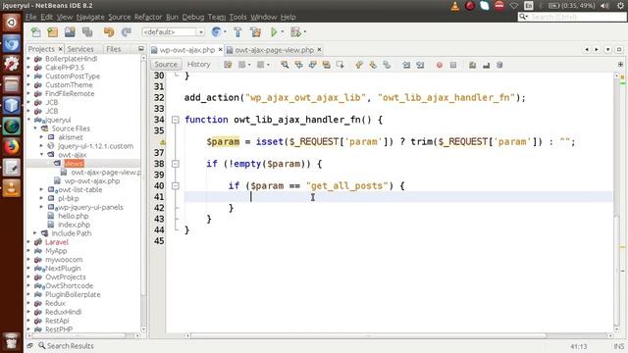This screenshot has width=628, height=353.
Task: Click the red Start Macro Recording icon
Action: pyautogui.click(x=440, y=65)
